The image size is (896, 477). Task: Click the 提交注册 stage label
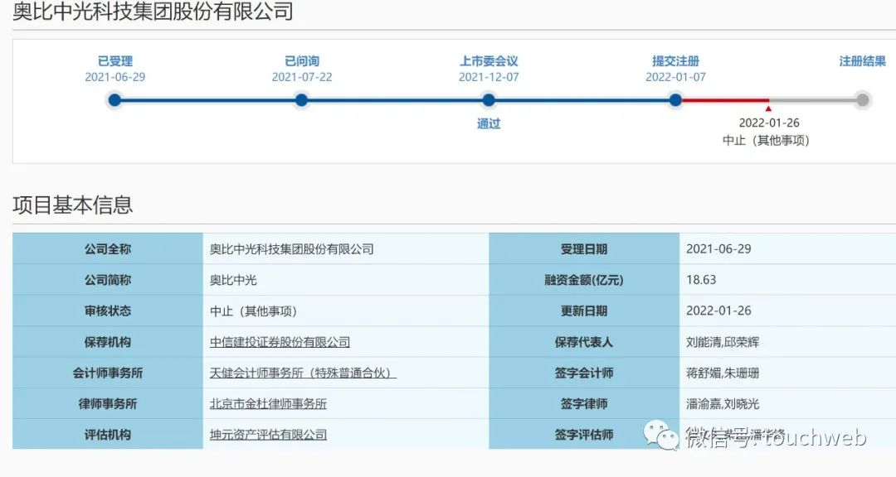675,61
